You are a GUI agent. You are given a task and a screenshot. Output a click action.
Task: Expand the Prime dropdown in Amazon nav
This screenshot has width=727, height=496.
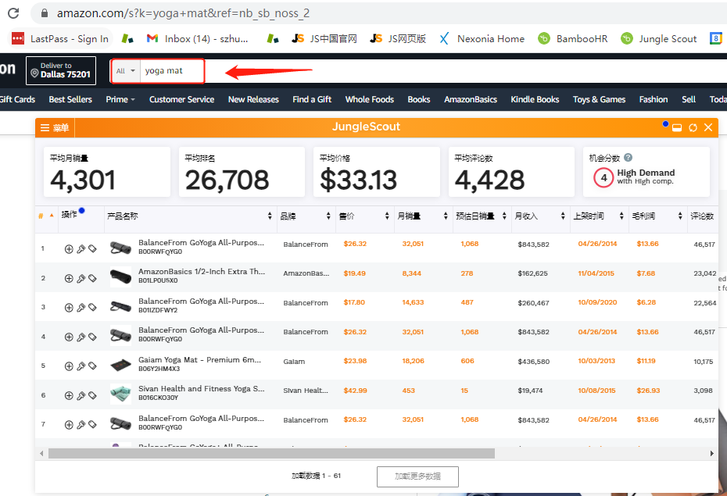[120, 99]
